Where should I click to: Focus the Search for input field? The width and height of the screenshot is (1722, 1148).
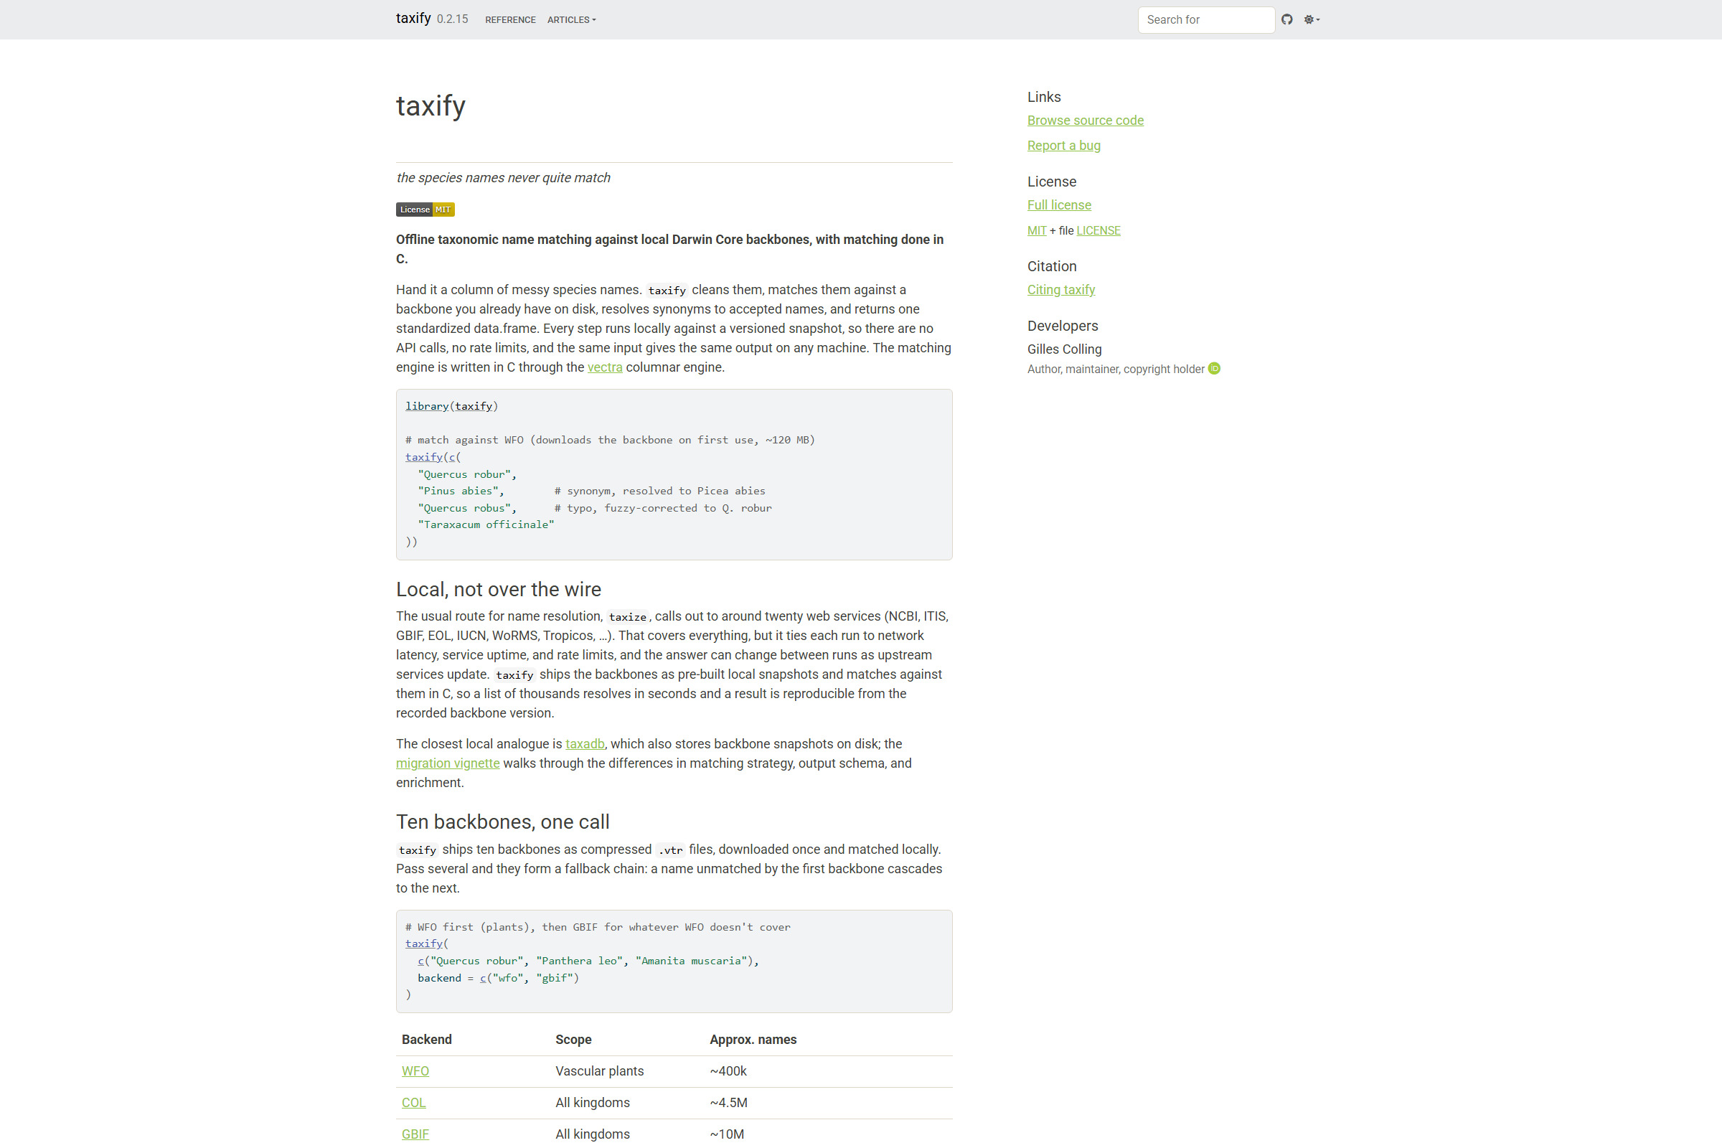tap(1206, 20)
